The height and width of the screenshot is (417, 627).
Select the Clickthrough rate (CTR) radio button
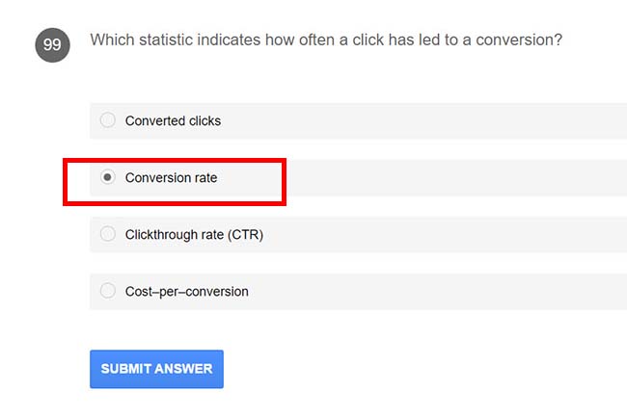click(x=107, y=234)
